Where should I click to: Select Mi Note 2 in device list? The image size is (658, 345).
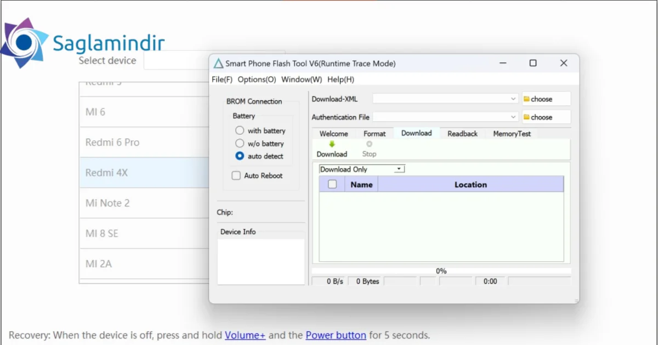point(144,203)
